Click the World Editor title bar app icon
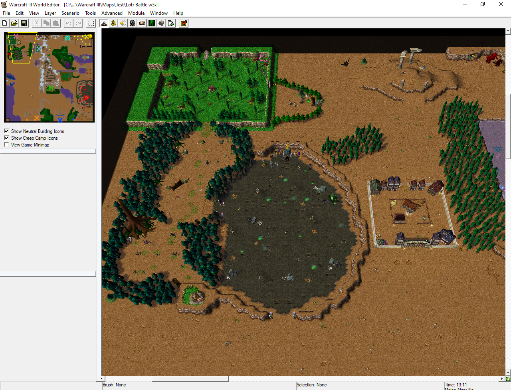 [4, 4]
